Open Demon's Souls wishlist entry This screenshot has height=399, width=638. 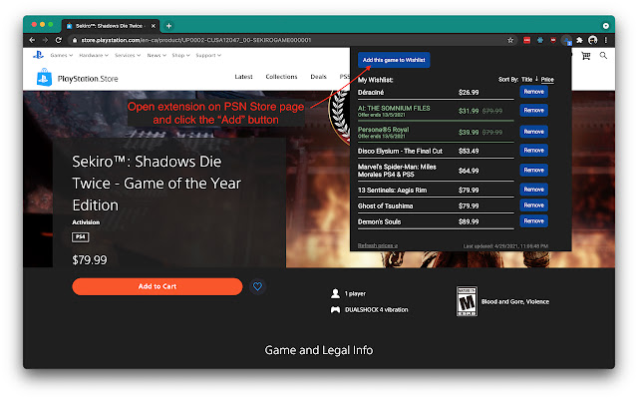pyautogui.click(x=379, y=221)
